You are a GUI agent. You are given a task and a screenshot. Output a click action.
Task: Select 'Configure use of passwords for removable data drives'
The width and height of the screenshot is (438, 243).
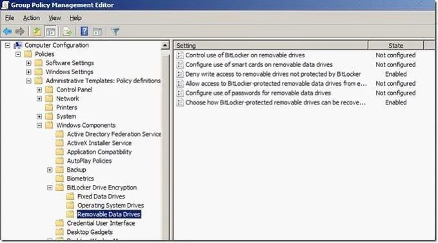pos(258,93)
